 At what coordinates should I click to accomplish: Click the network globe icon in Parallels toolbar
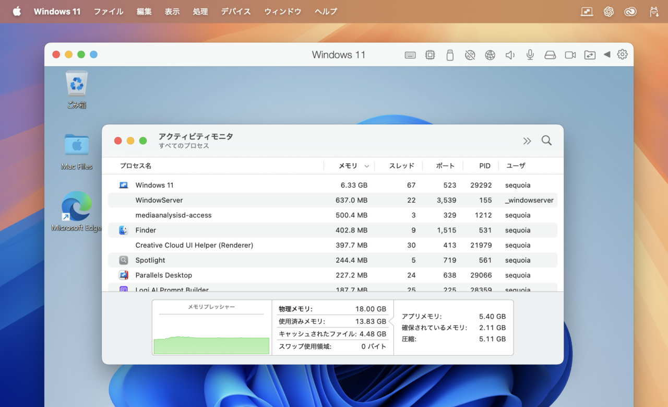coord(490,55)
